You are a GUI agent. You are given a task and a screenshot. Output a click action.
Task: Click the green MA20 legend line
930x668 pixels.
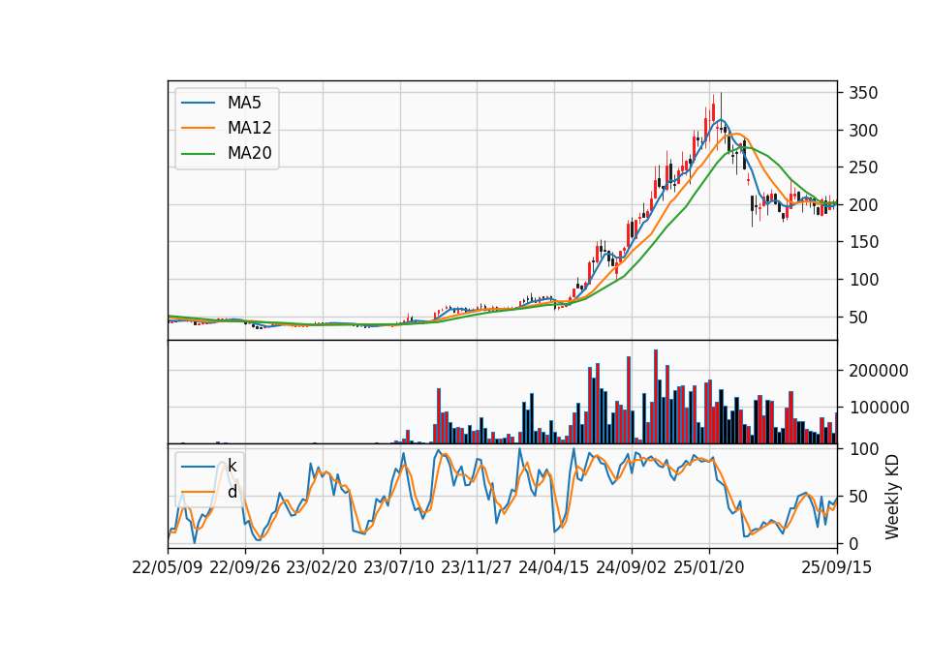point(198,154)
